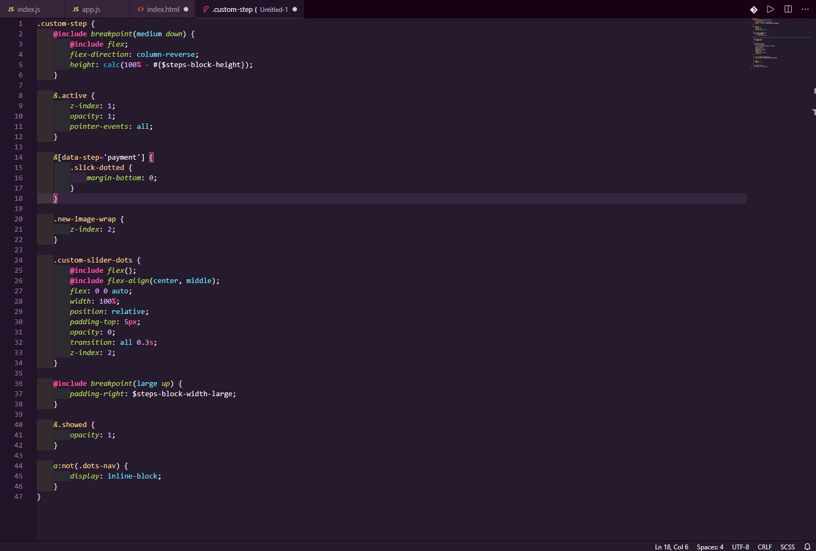The width and height of the screenshot is (816, 551).
Task: Click 'margin-bottom: 0;' line
Action: tap(122, 178)
